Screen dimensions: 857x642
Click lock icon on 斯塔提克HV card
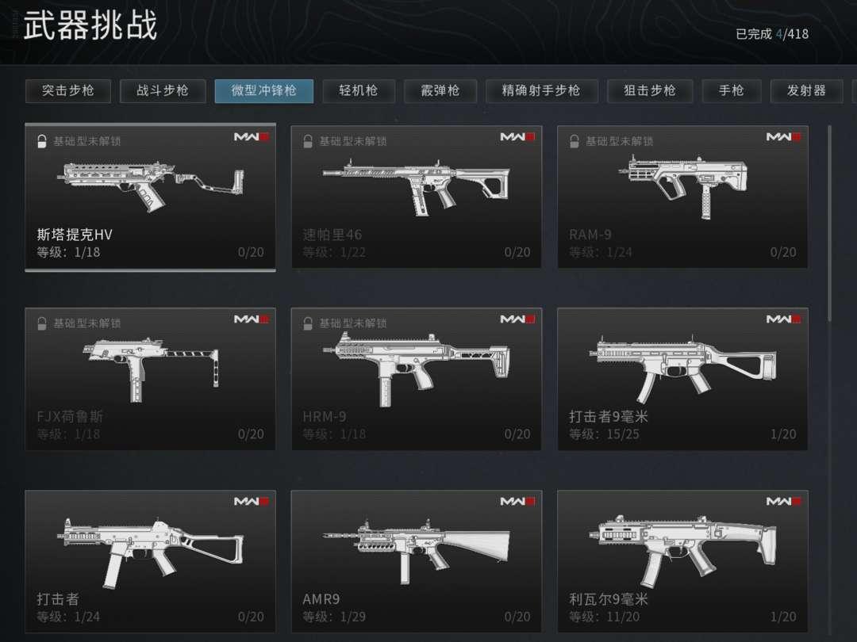coord(41,141)
